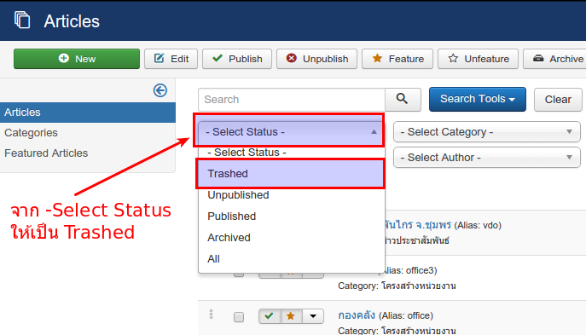
Task: Tick the checkbox for กองคลัง article
Action: pos(239,317)
